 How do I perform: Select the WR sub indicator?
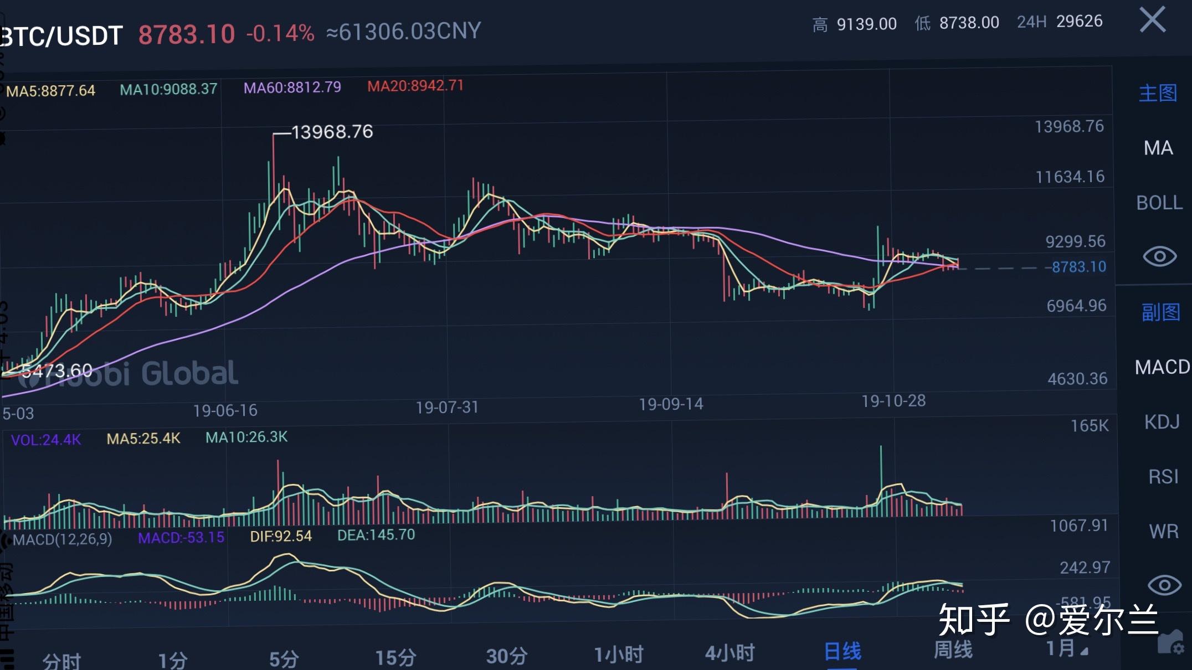(x=1163, y=532)
